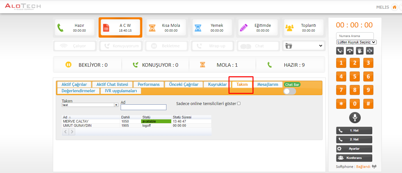Viewport: 402px width, 173px height.
Task: Dial digit 2 on keypad
Action: point(355,63)
